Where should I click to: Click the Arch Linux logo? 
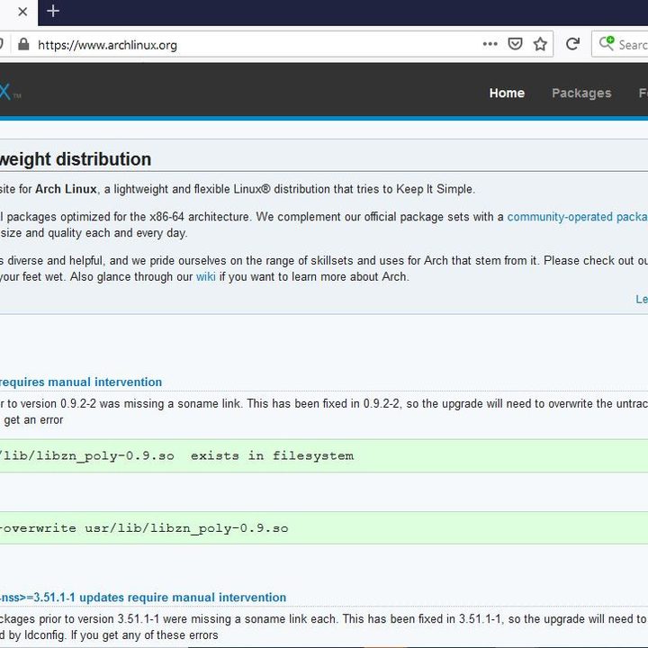tap(9, 91)
